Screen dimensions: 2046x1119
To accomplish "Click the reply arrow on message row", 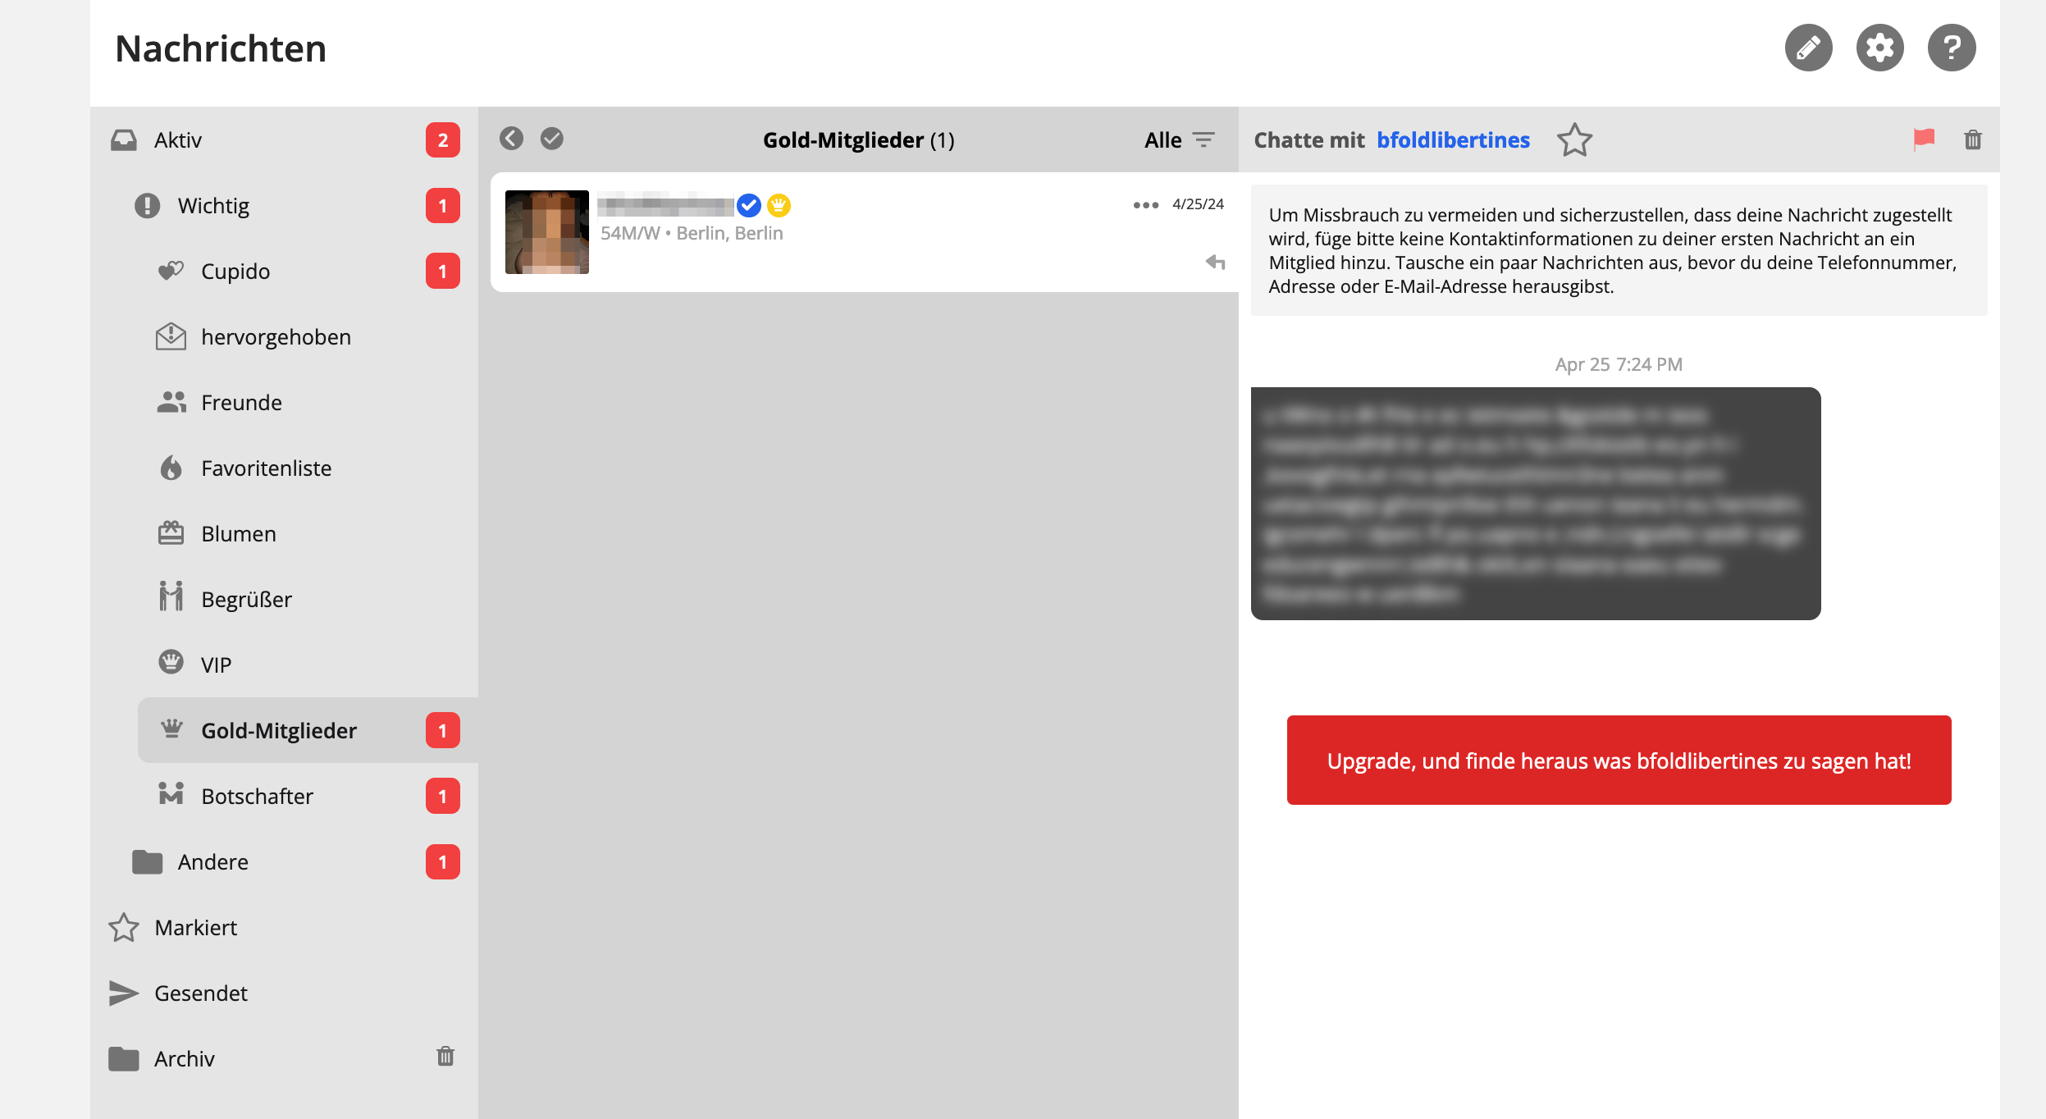I will [1215, 263].
